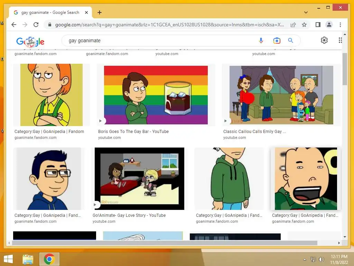
Task: Click 'Category:Gay | GoAnipedia | Fandom' title
Action: (x=49, y=131)
